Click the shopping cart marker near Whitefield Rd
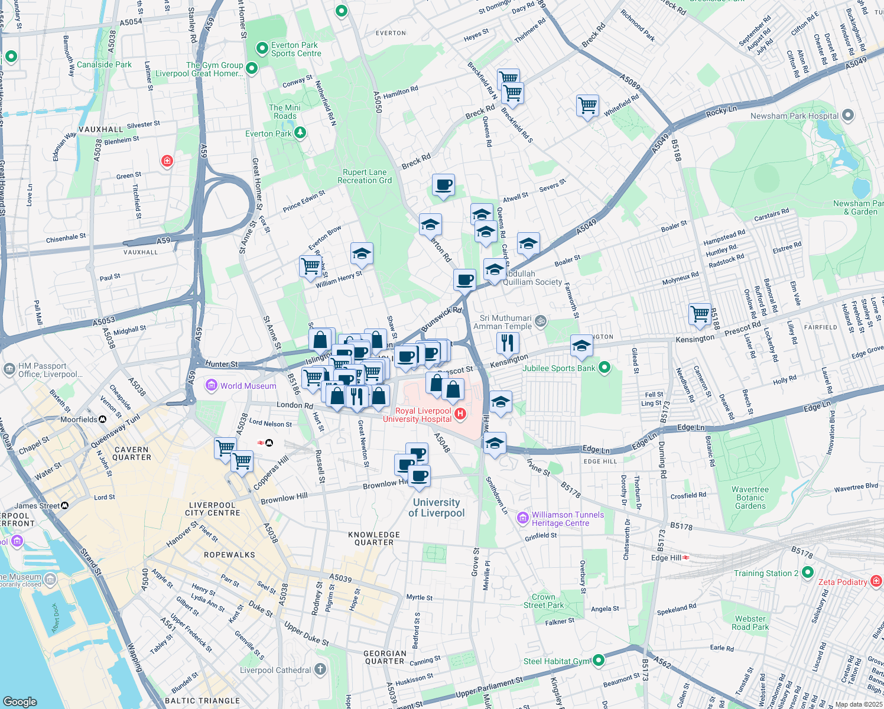The height and width of the screenshot is (709, 884). point(587,106)
